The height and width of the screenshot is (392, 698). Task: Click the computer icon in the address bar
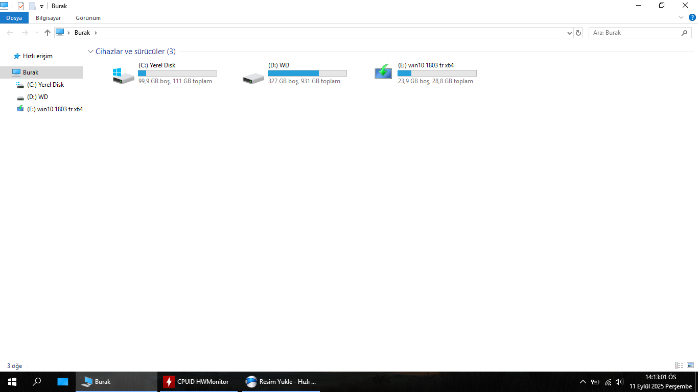[60, 32]
